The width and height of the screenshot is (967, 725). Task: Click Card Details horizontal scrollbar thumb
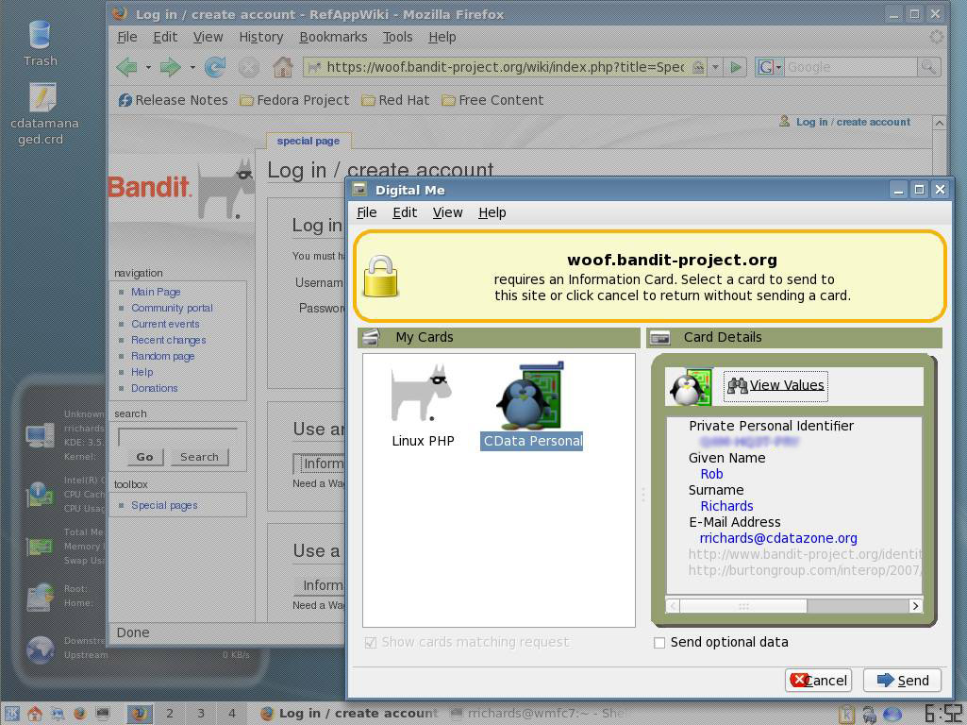pos(743,606)
